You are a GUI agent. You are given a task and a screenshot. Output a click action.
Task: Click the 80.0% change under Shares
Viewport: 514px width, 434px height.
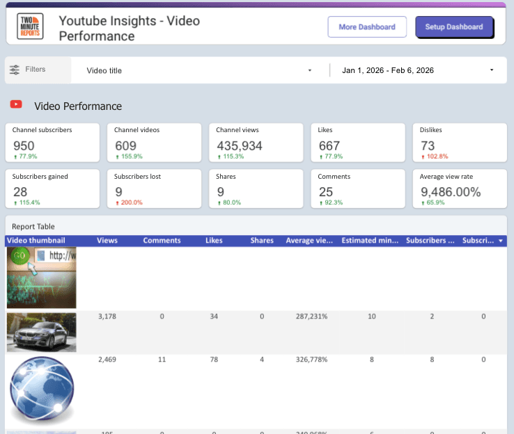click(229, 202)
